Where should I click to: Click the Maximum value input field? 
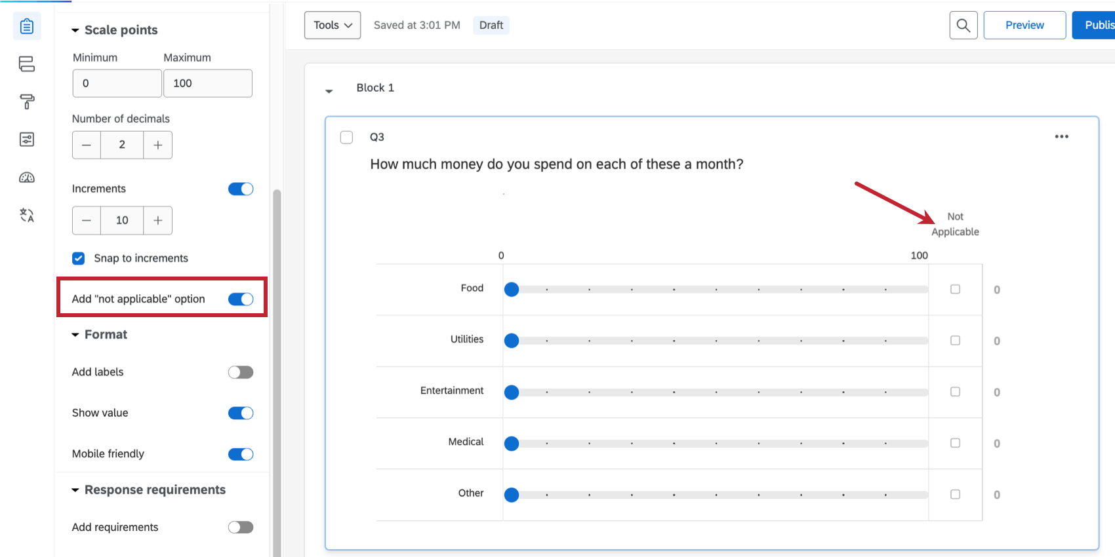point(208,83)
